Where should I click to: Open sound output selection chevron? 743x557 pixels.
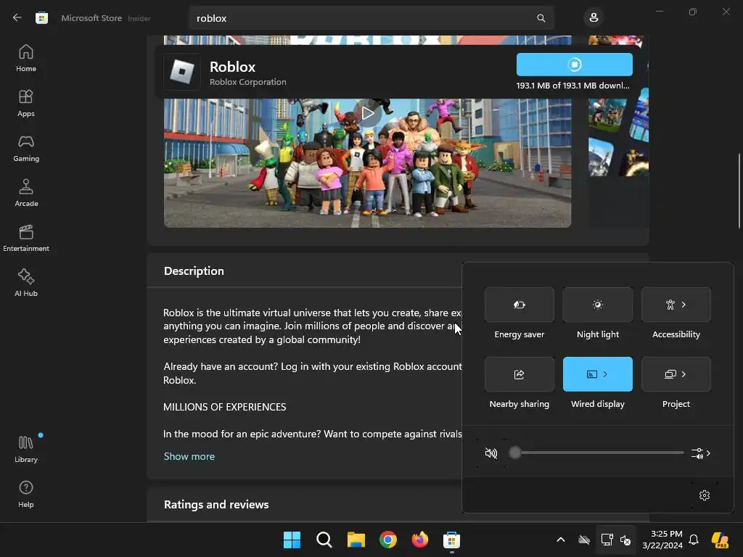click(701, 453)
